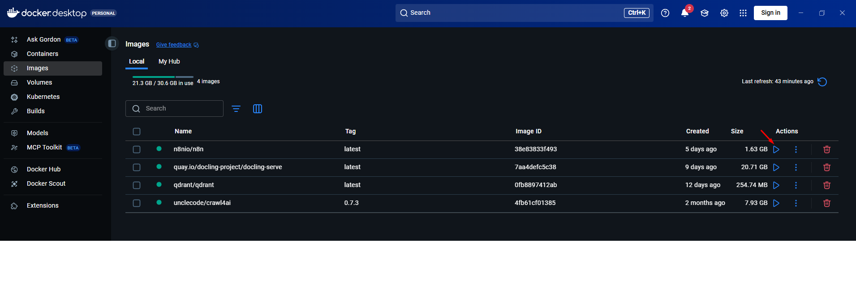Delete the n8nio/n8n image
The height and width of the screenshot is (290, 856).
827,149
